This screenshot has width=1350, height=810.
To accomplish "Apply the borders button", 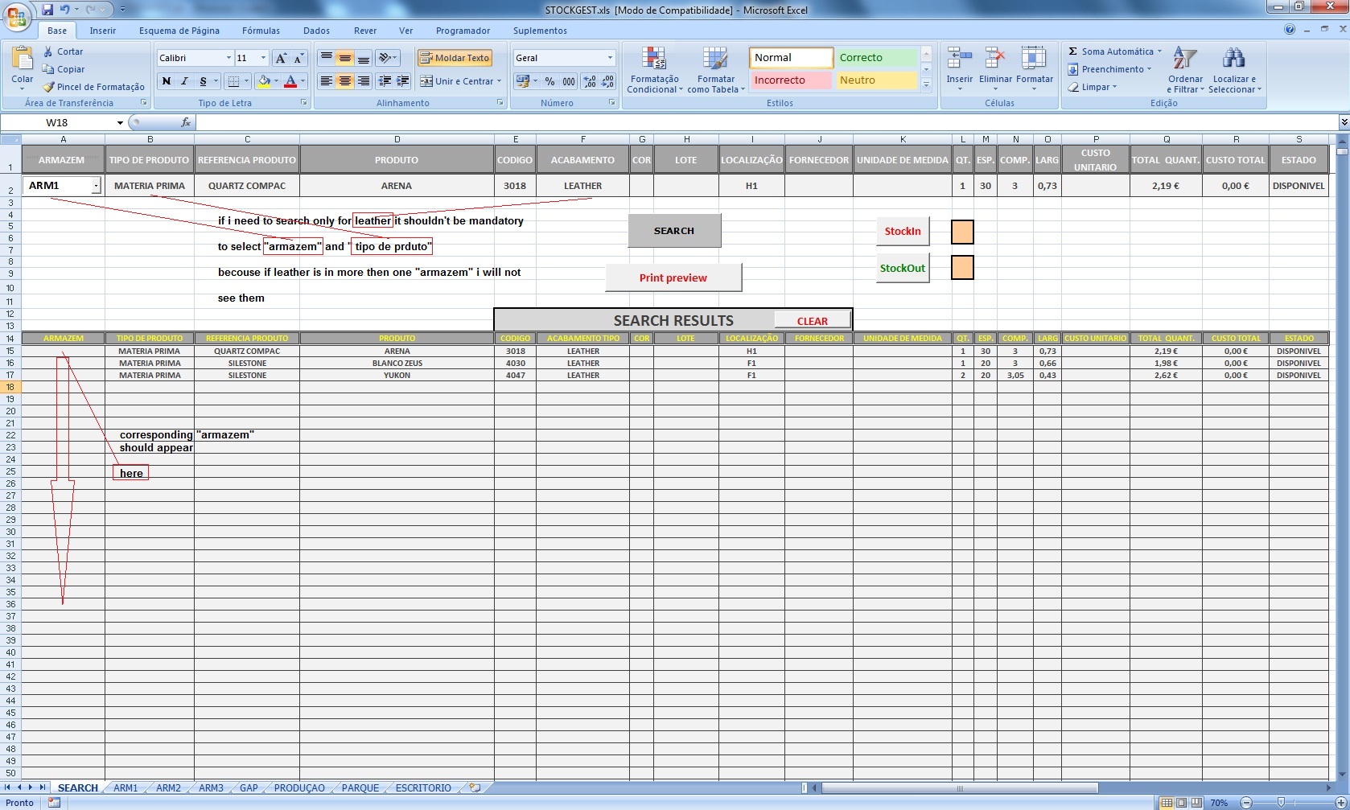I will click(233, 81).
